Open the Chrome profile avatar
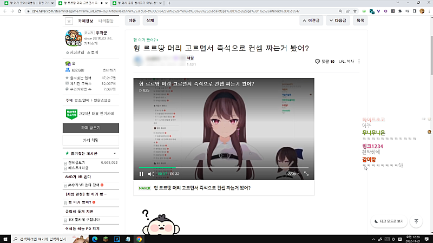 tap(422, 11)
